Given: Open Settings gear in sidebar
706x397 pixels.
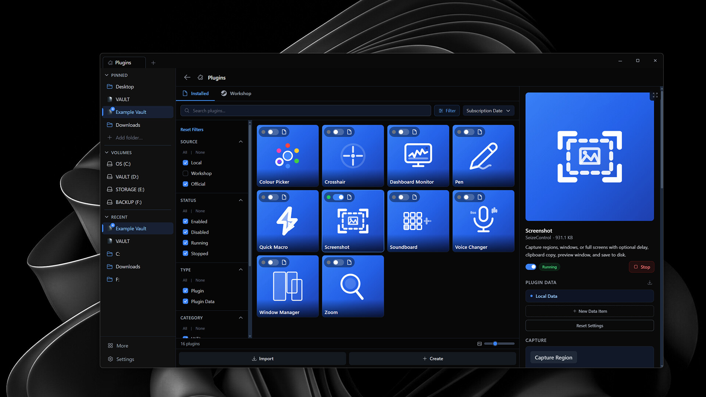Looking at the screenshot, I should pyautogui.click(x=110, y=359).
